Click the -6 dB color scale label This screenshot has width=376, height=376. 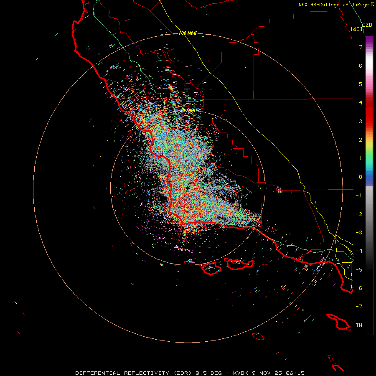pyautogui.click(x=359, y=288)
